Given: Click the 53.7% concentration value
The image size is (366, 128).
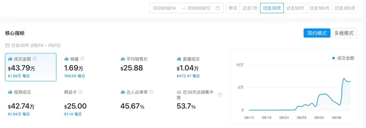Looking at the screenshot, I should [186, 107].
